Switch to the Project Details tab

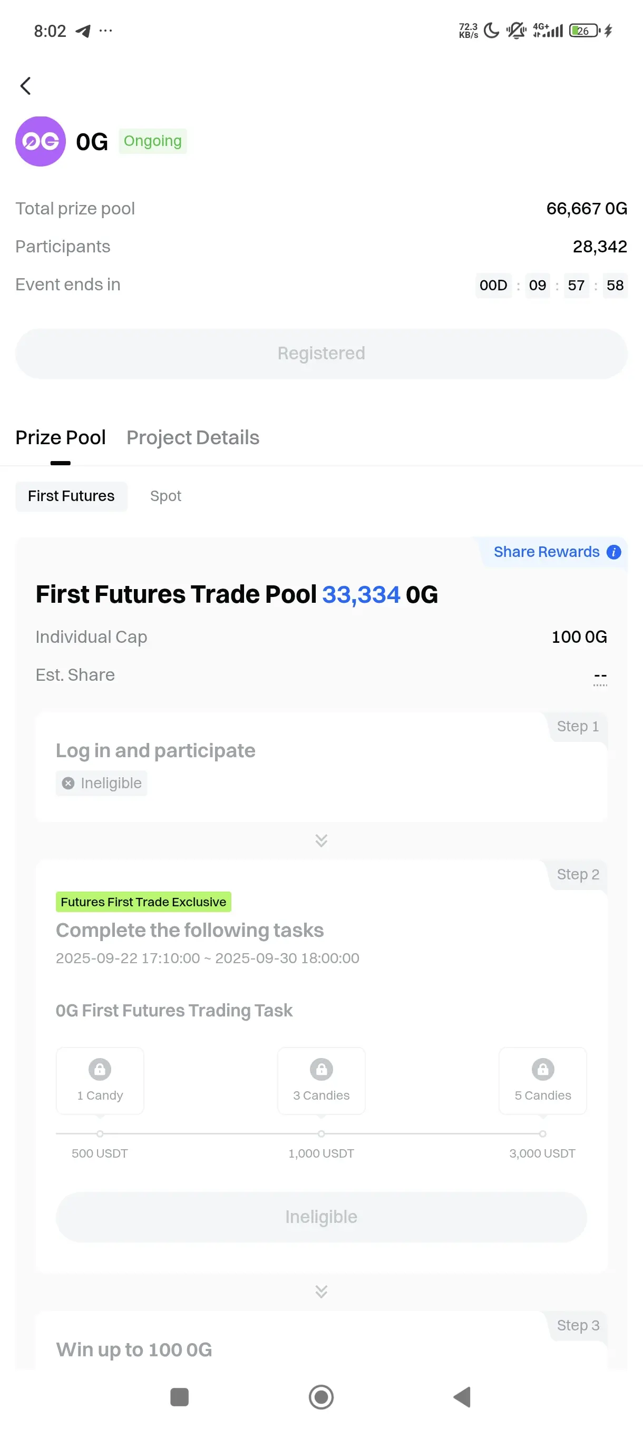[x=192, y=438]
